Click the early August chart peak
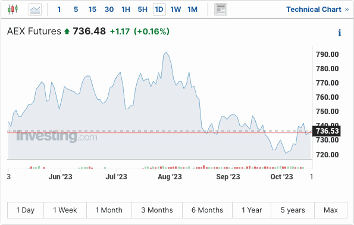Image resolution: width=354 pixels, height=225 pixels. coord(166,53)
